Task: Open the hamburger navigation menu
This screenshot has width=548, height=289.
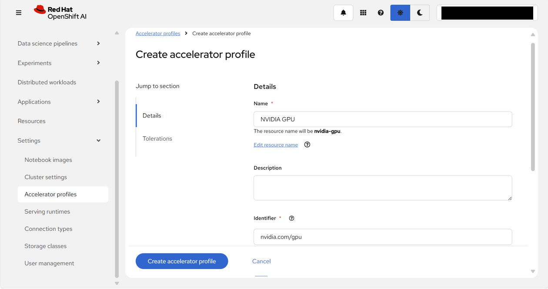Action: click(18, 13)
